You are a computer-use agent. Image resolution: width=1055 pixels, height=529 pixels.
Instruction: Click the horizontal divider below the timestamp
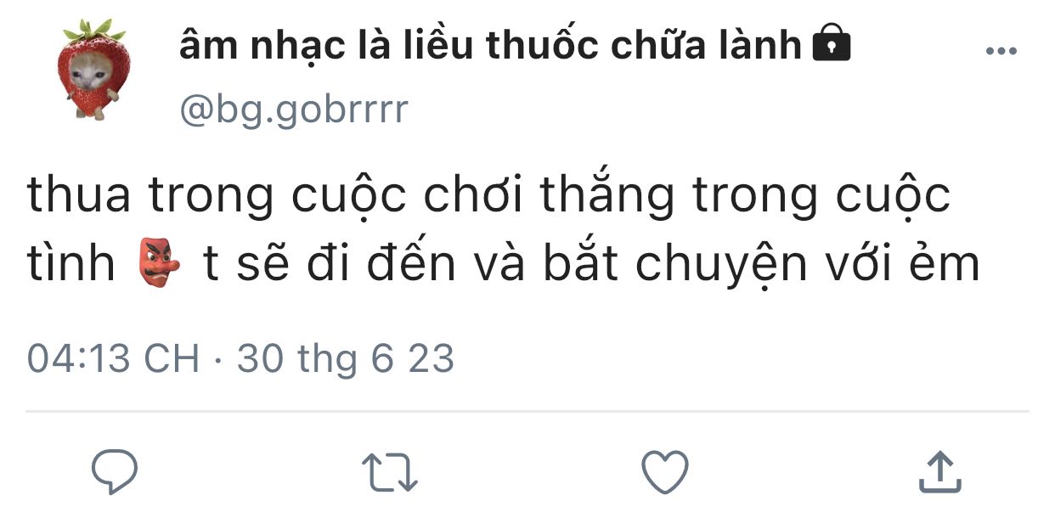tap(527, 412)
